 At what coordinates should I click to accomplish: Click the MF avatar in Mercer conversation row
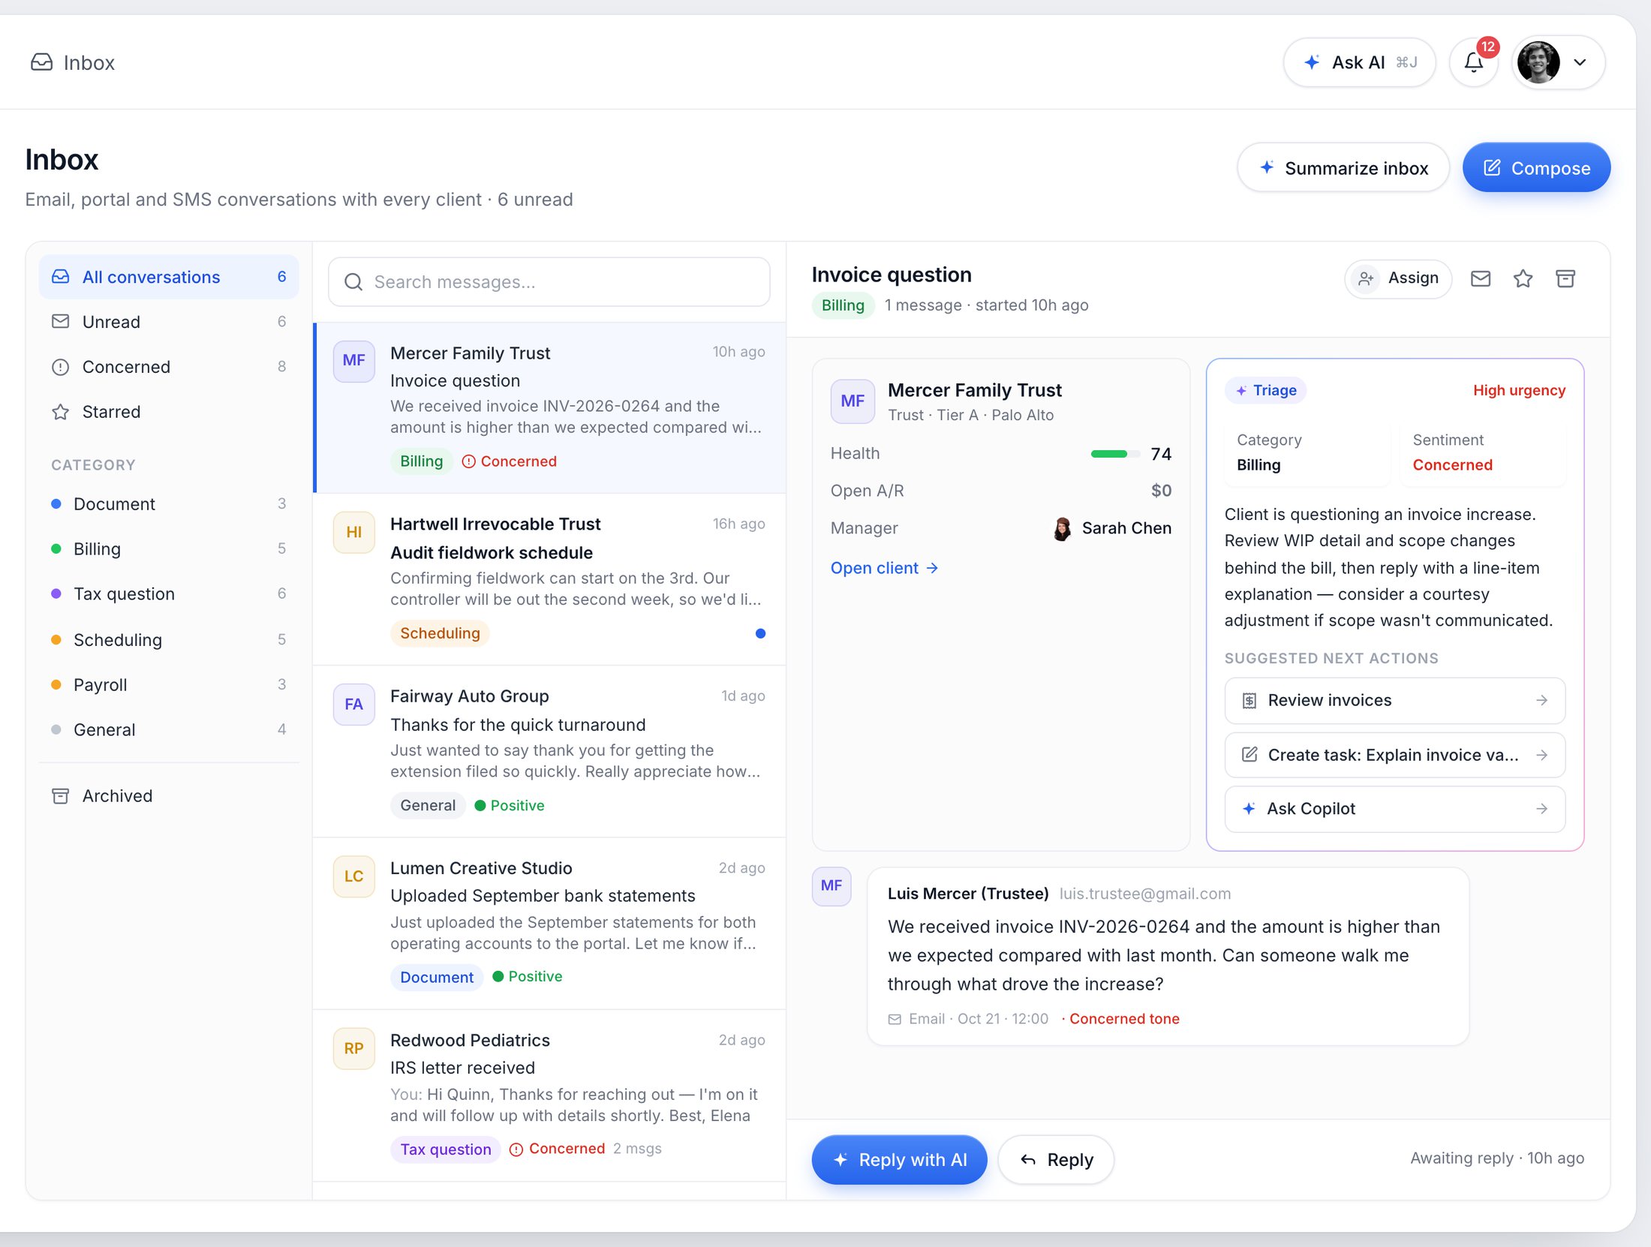click(x=354, y=360)
